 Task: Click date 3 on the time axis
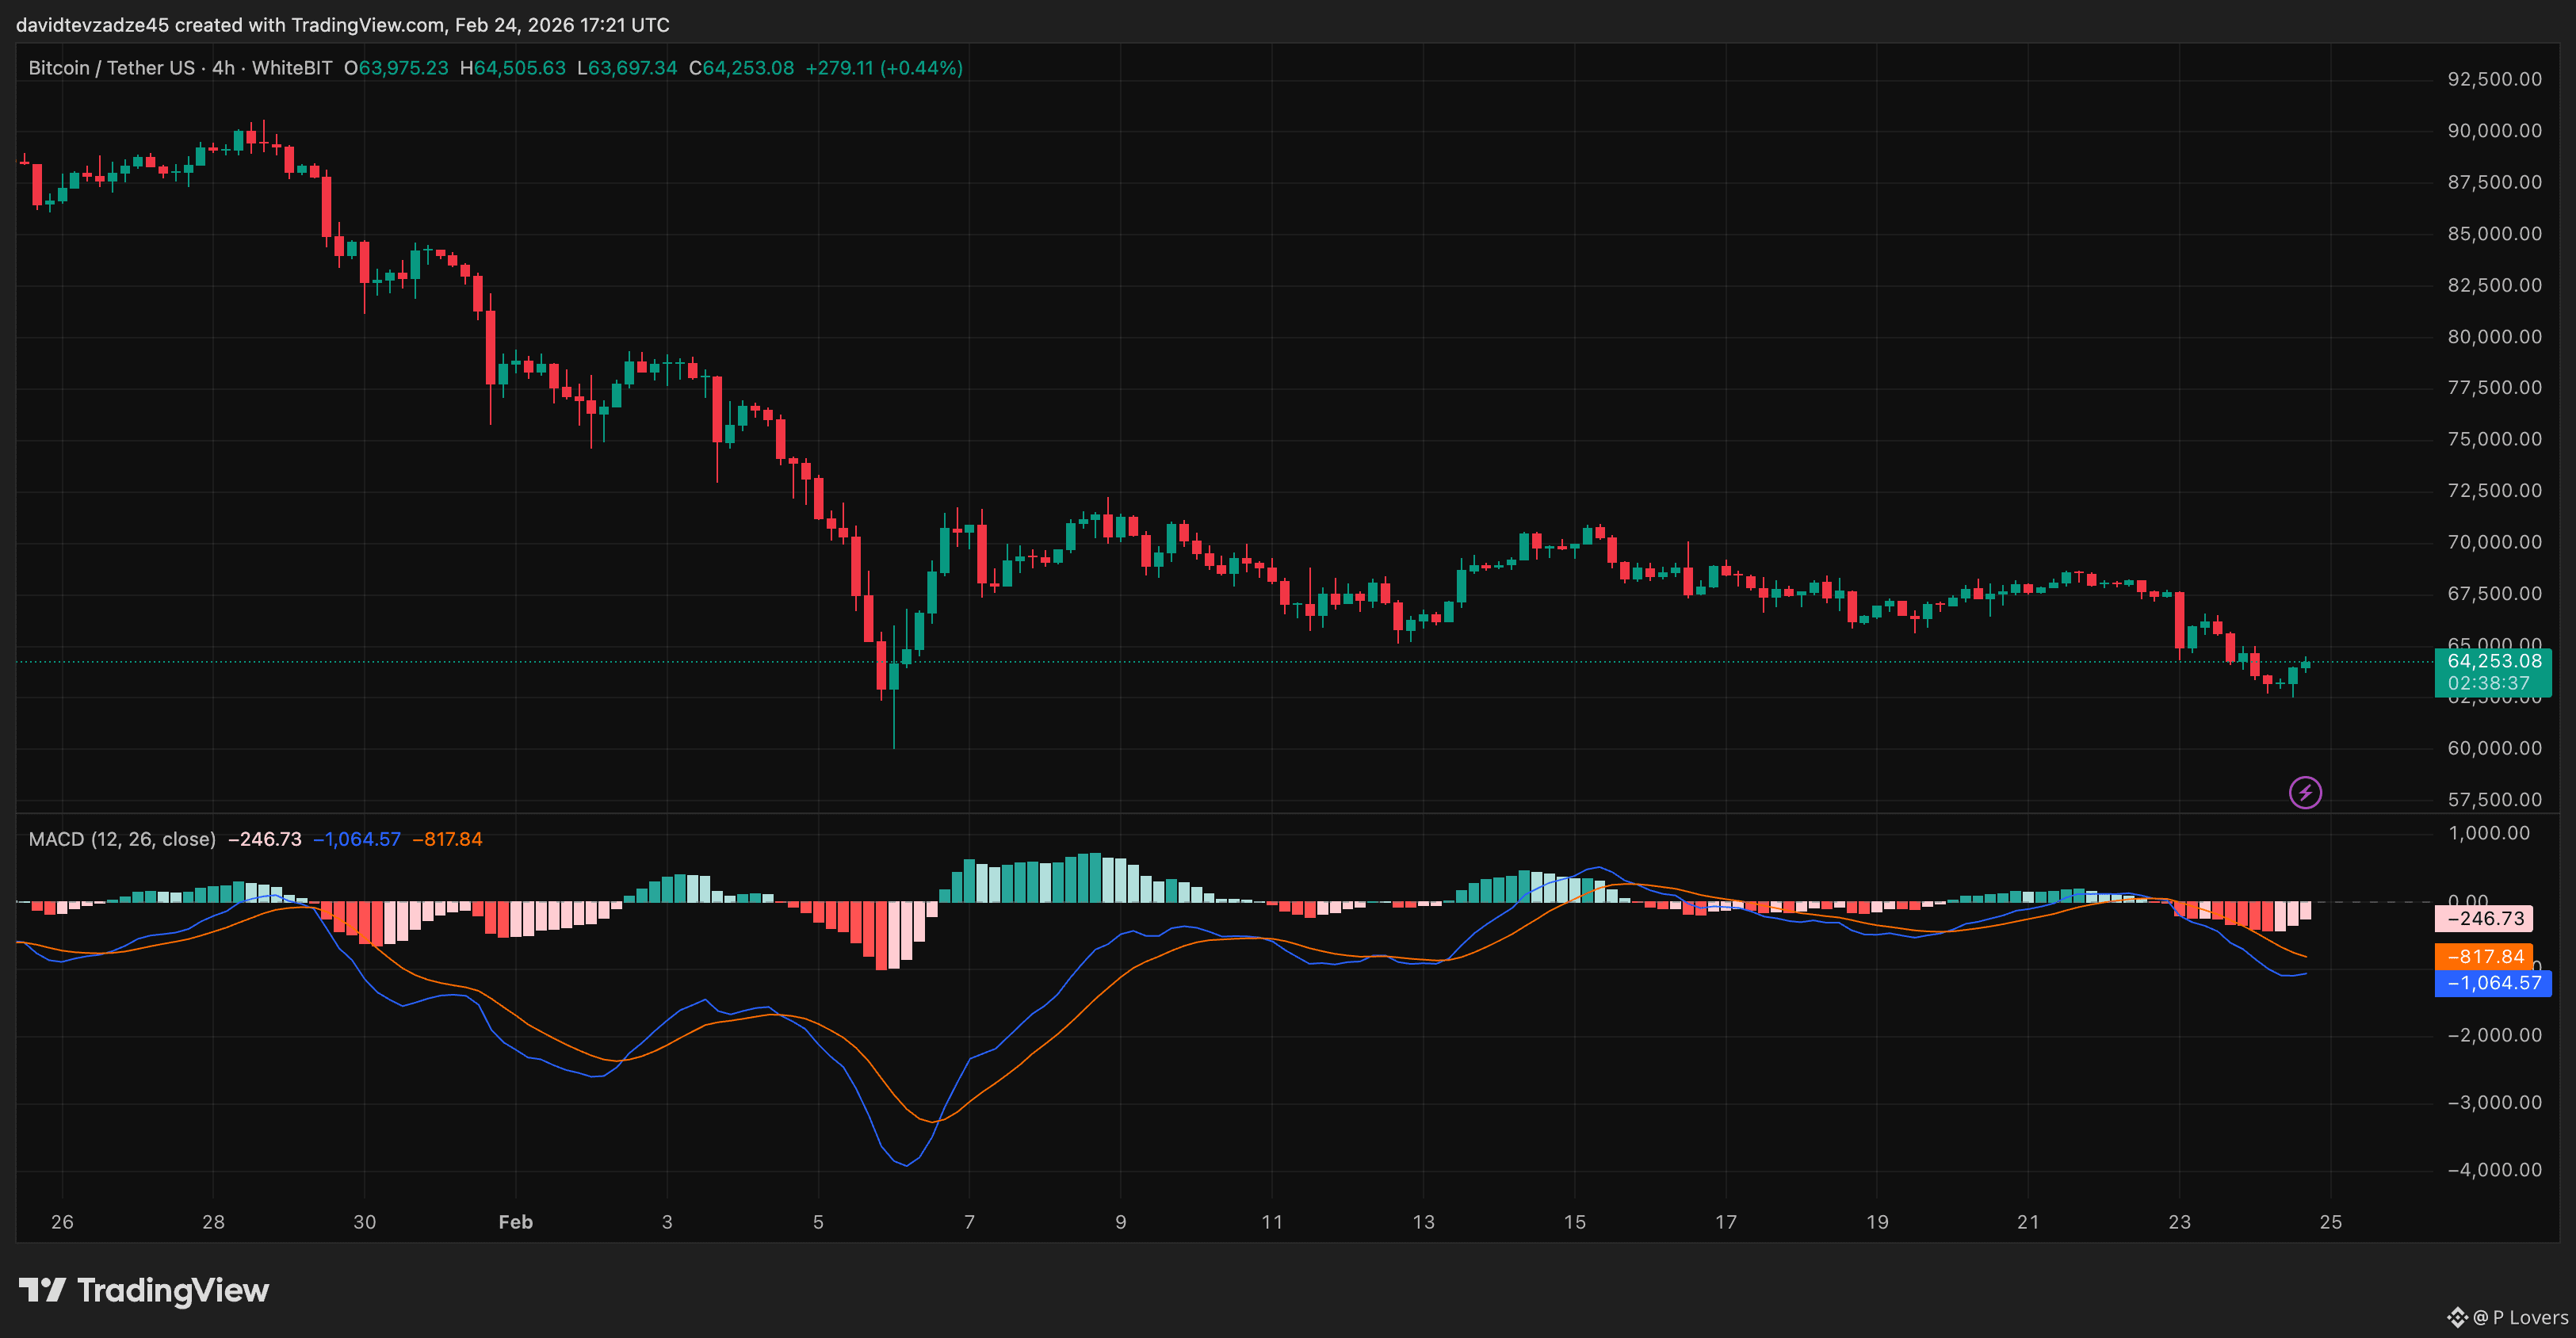coord(667,1222)
